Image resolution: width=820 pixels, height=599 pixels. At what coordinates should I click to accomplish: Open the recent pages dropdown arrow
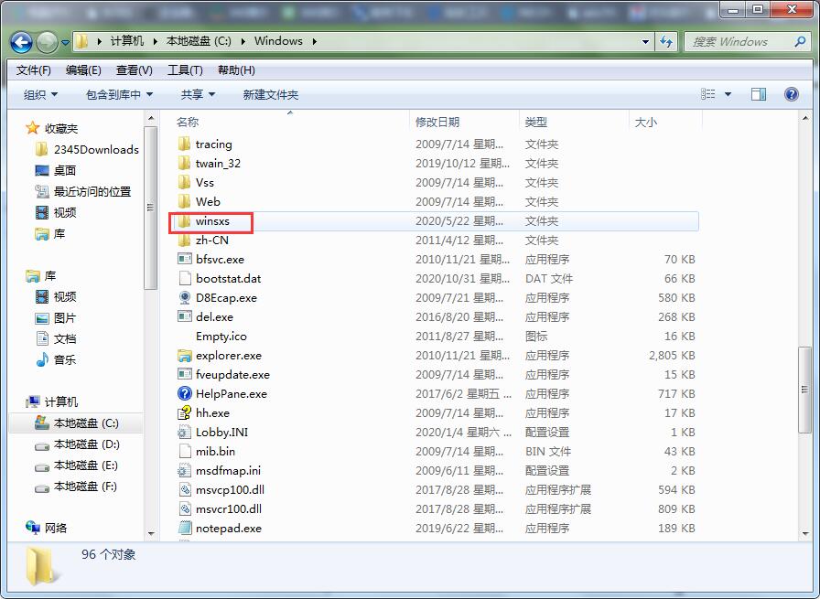coord(65,42)
